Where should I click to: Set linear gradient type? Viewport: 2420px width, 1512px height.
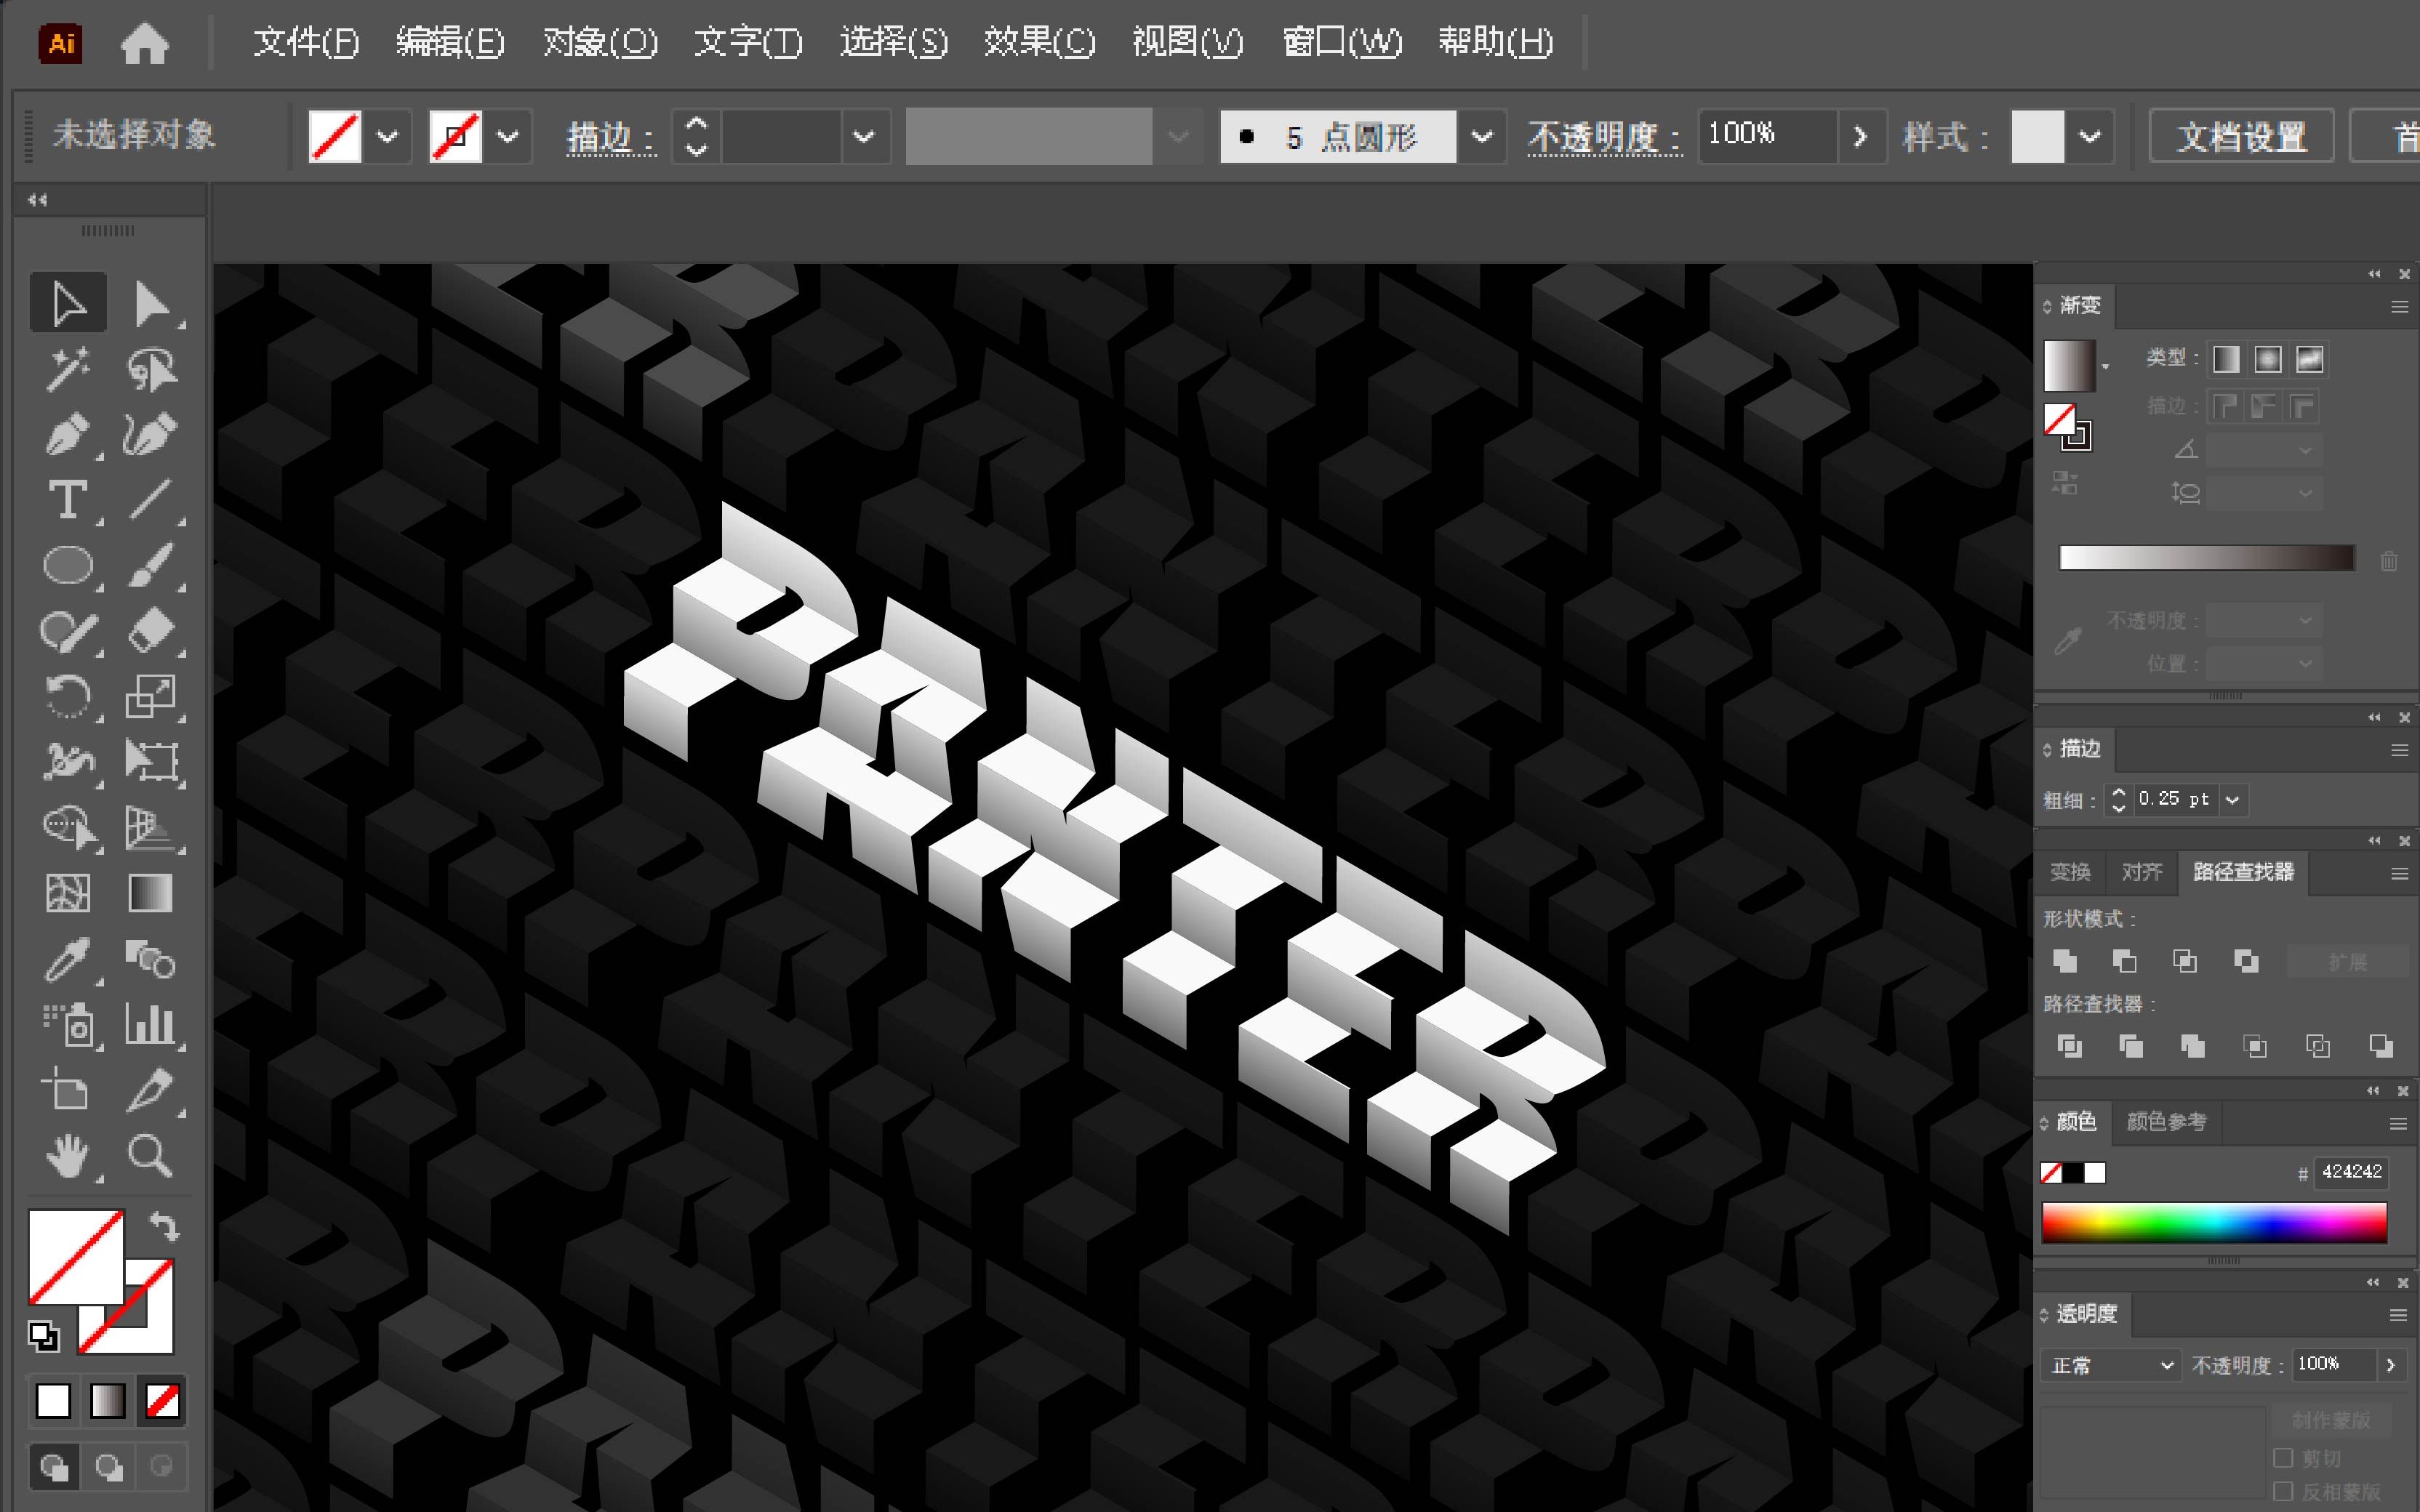tap(2226, 359)
